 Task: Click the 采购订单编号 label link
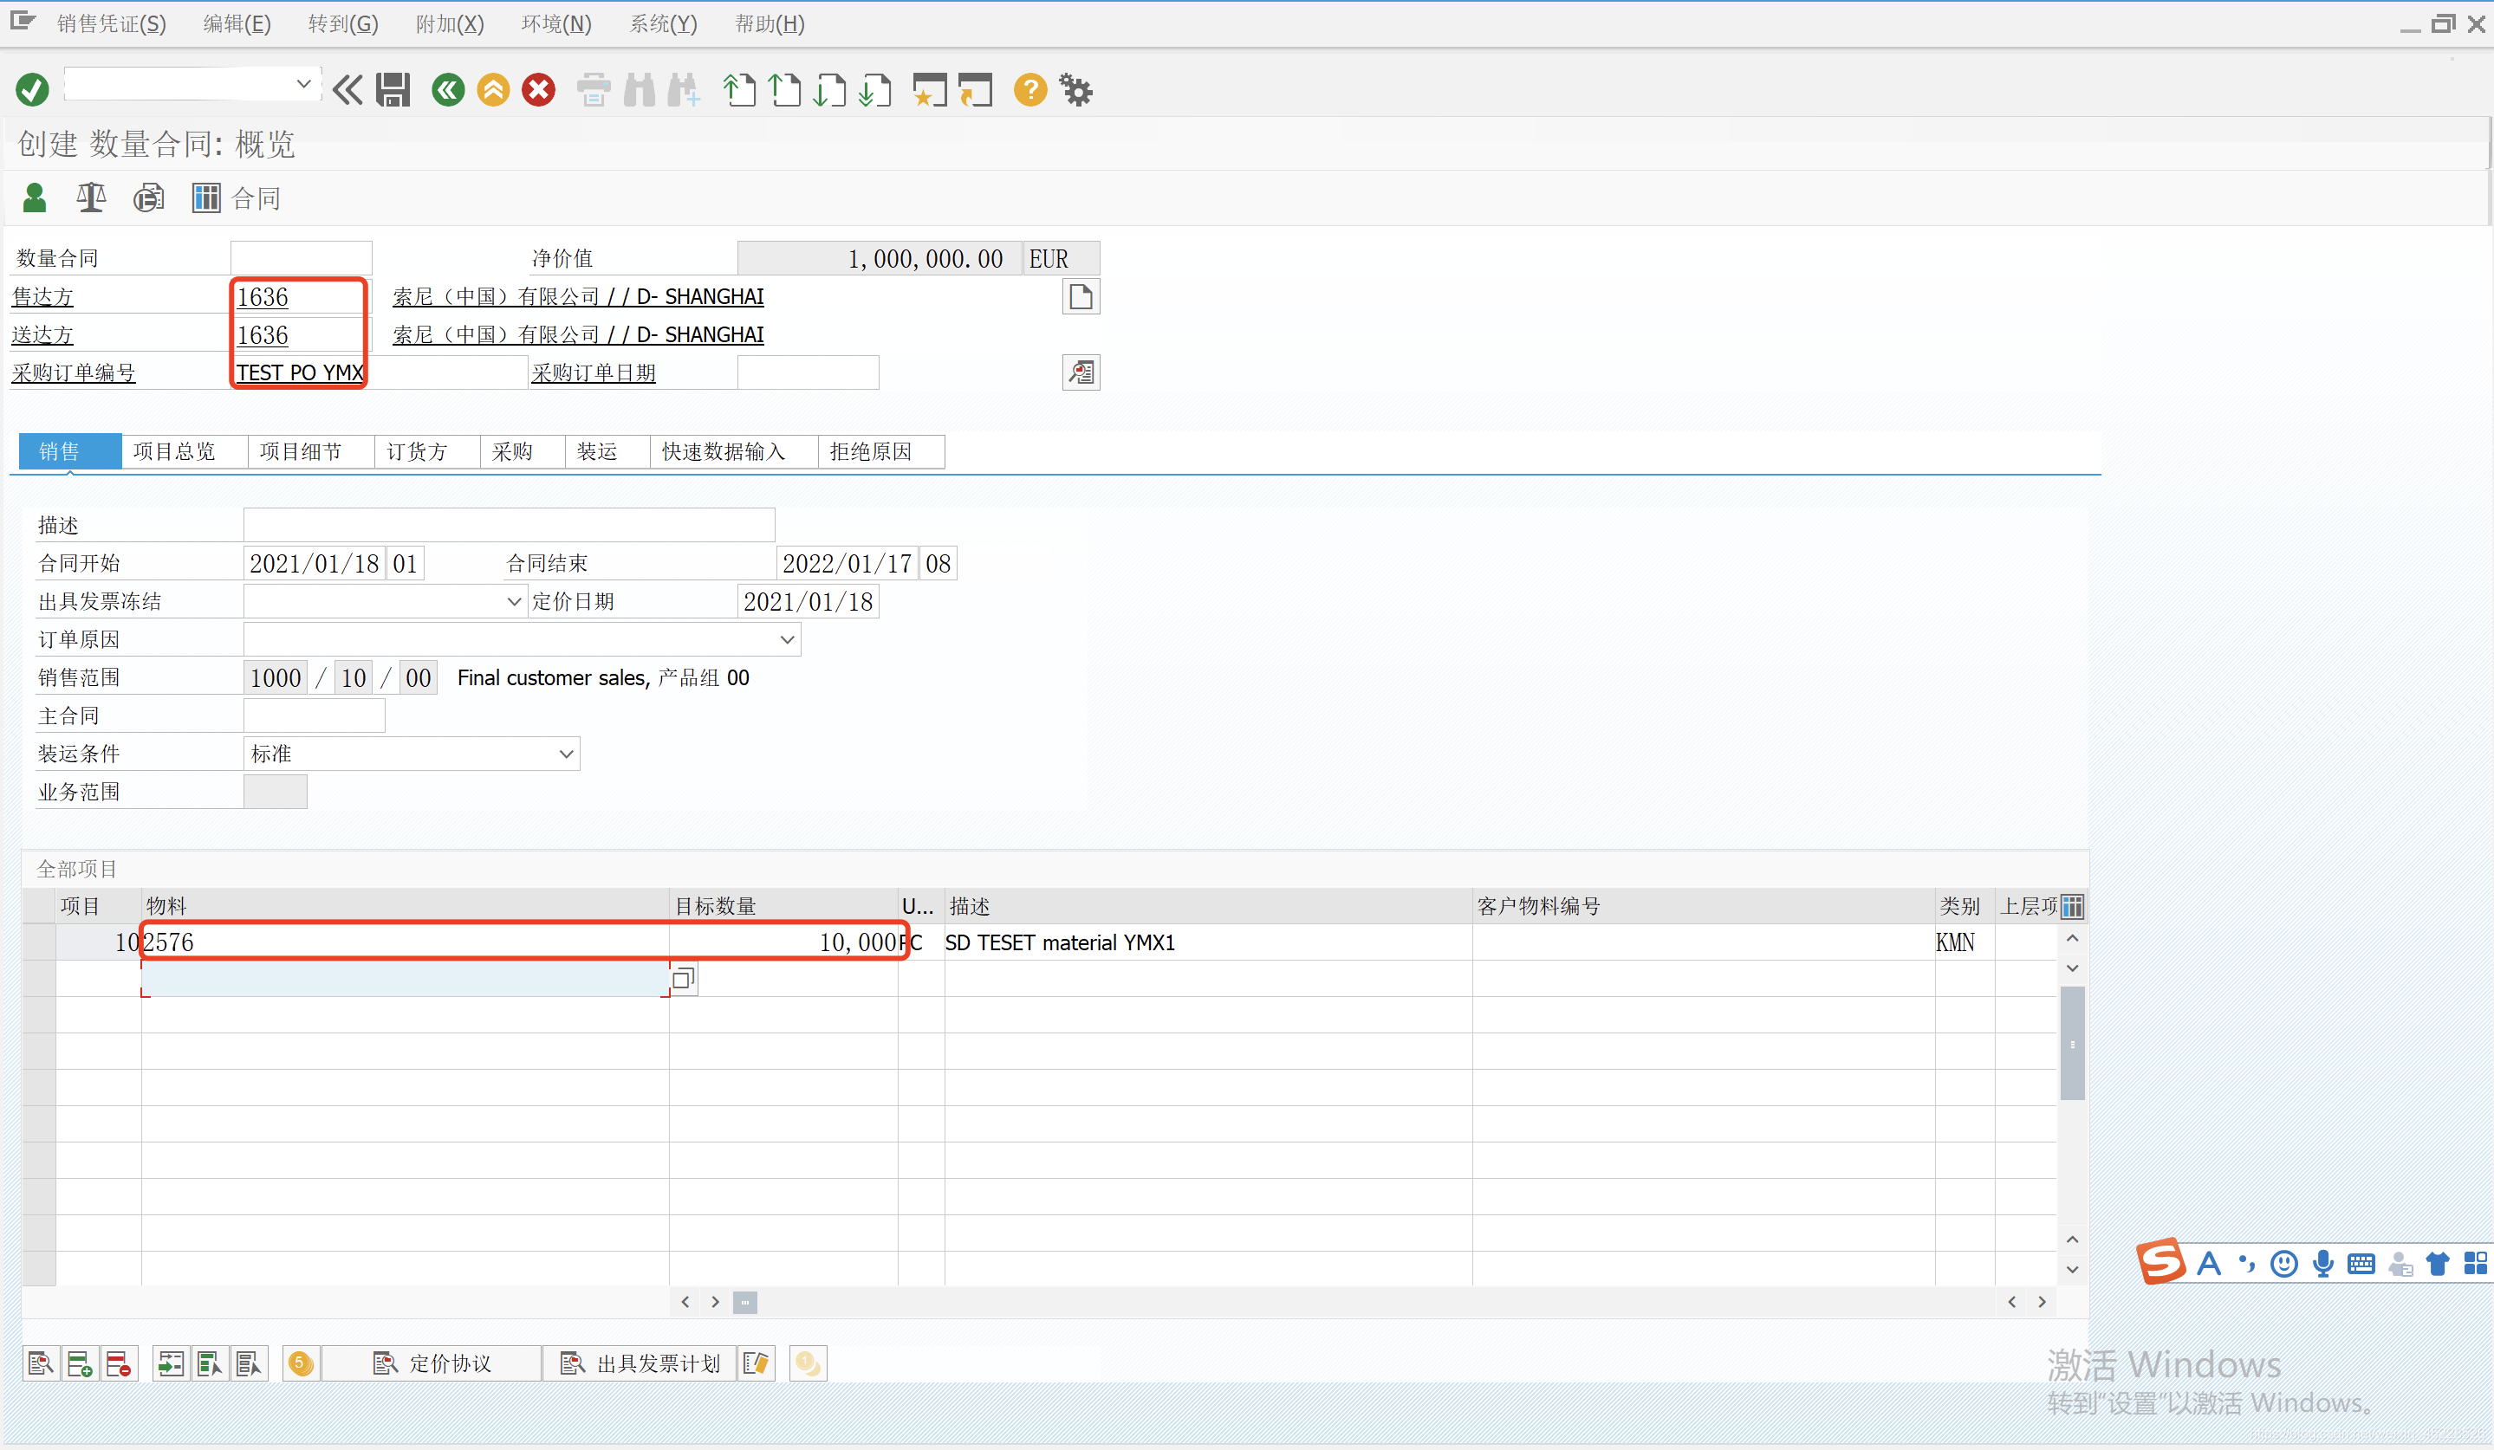tap(74, 372)
